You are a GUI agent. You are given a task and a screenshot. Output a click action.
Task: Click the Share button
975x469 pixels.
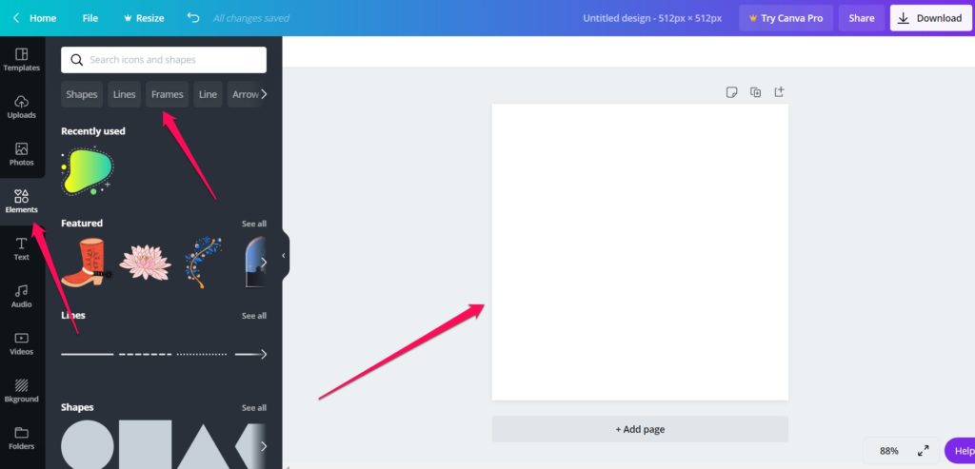point(861,18)
